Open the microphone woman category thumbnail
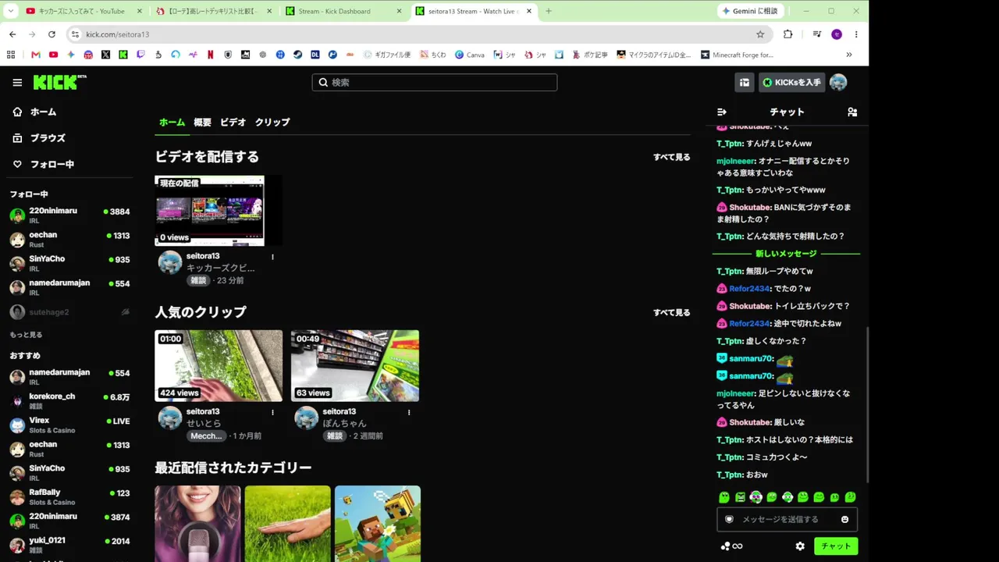Screen dimensions: 999x562 click(197, 524)
